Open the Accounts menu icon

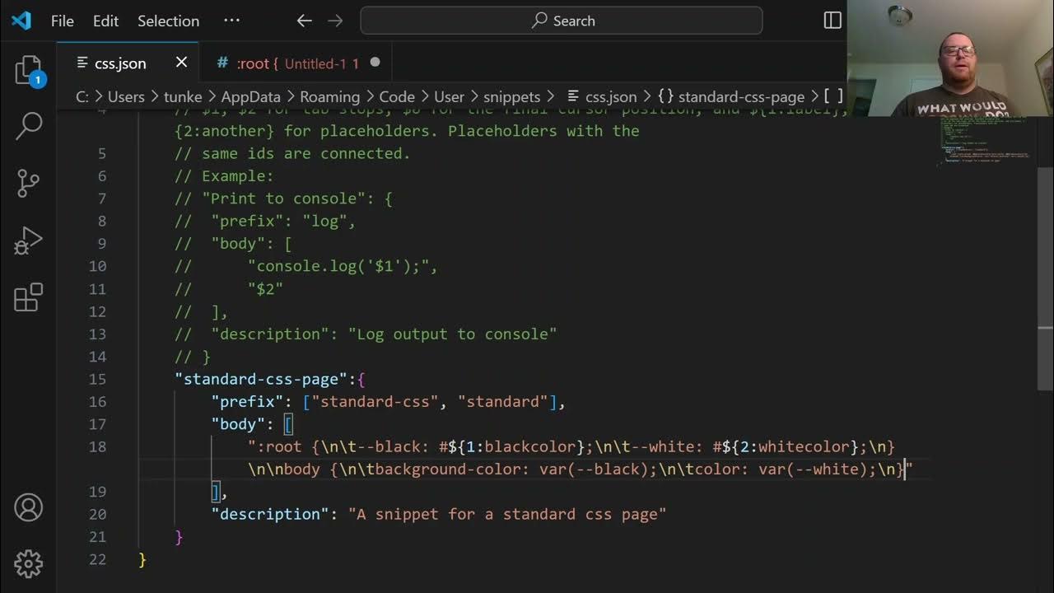point(28,507)
